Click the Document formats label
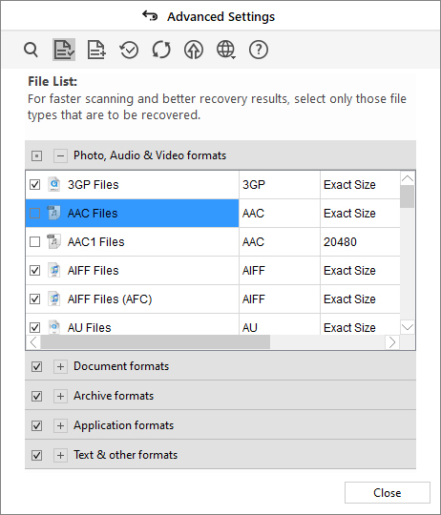The width and height of the screenshot is (441, 515). 121,366
